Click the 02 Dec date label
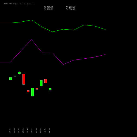The image size is (137, 137). tap(45, 130)
